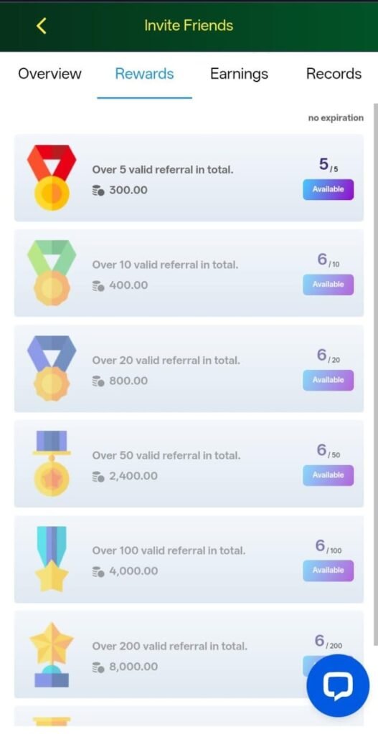Tap the green ribbon medal for 10 referrals
The image size is (378, 734).
(x=52, y=273)
